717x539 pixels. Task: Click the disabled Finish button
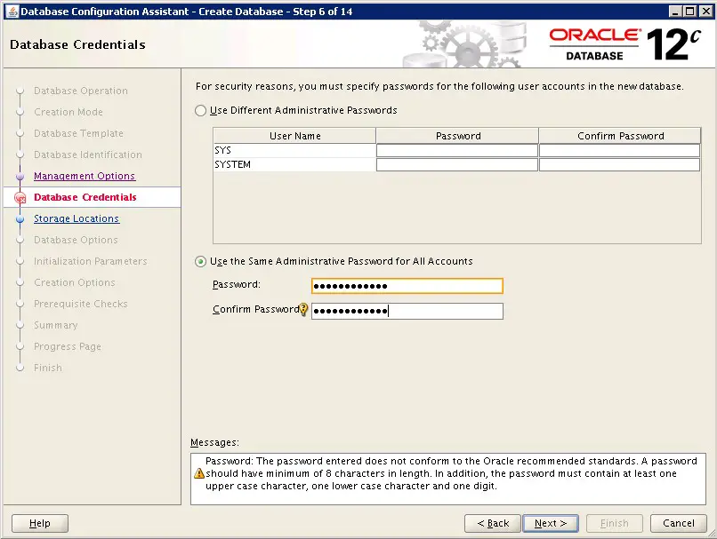click(614, 524)
